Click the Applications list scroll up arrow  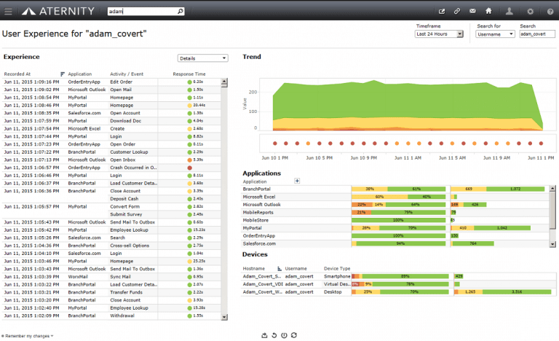(552, 188)
